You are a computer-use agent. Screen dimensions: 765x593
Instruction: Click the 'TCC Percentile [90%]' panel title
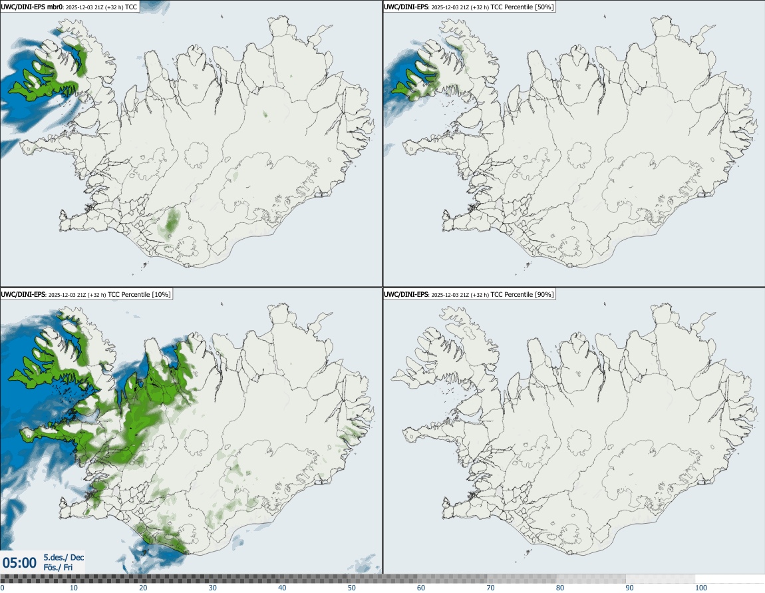(470, 294)
